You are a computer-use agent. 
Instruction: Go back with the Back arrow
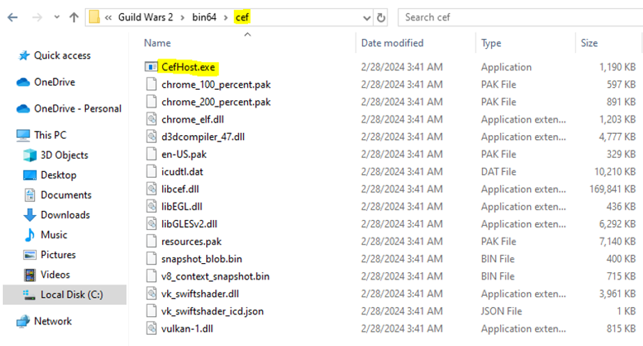tap(13, 17)
